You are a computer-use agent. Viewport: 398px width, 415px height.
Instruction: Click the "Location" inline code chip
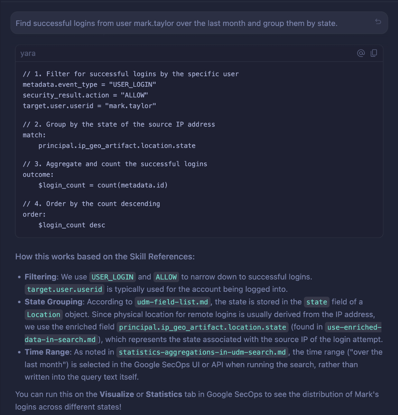click(44, 314)
